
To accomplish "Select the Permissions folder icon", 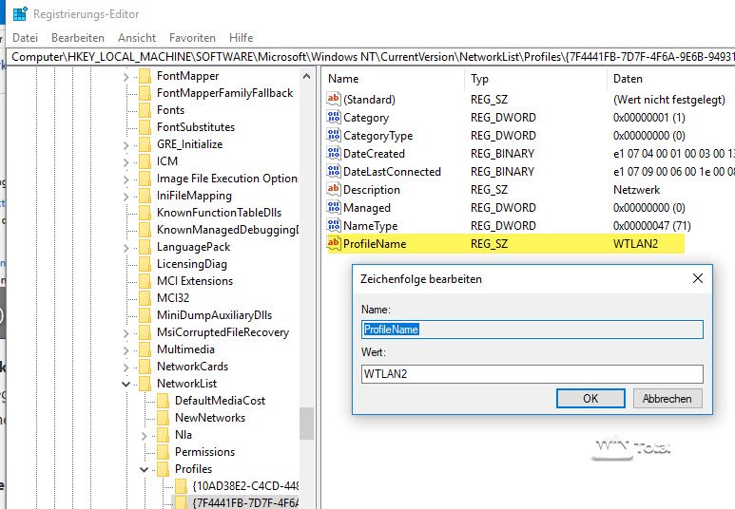I will [163, 452].
